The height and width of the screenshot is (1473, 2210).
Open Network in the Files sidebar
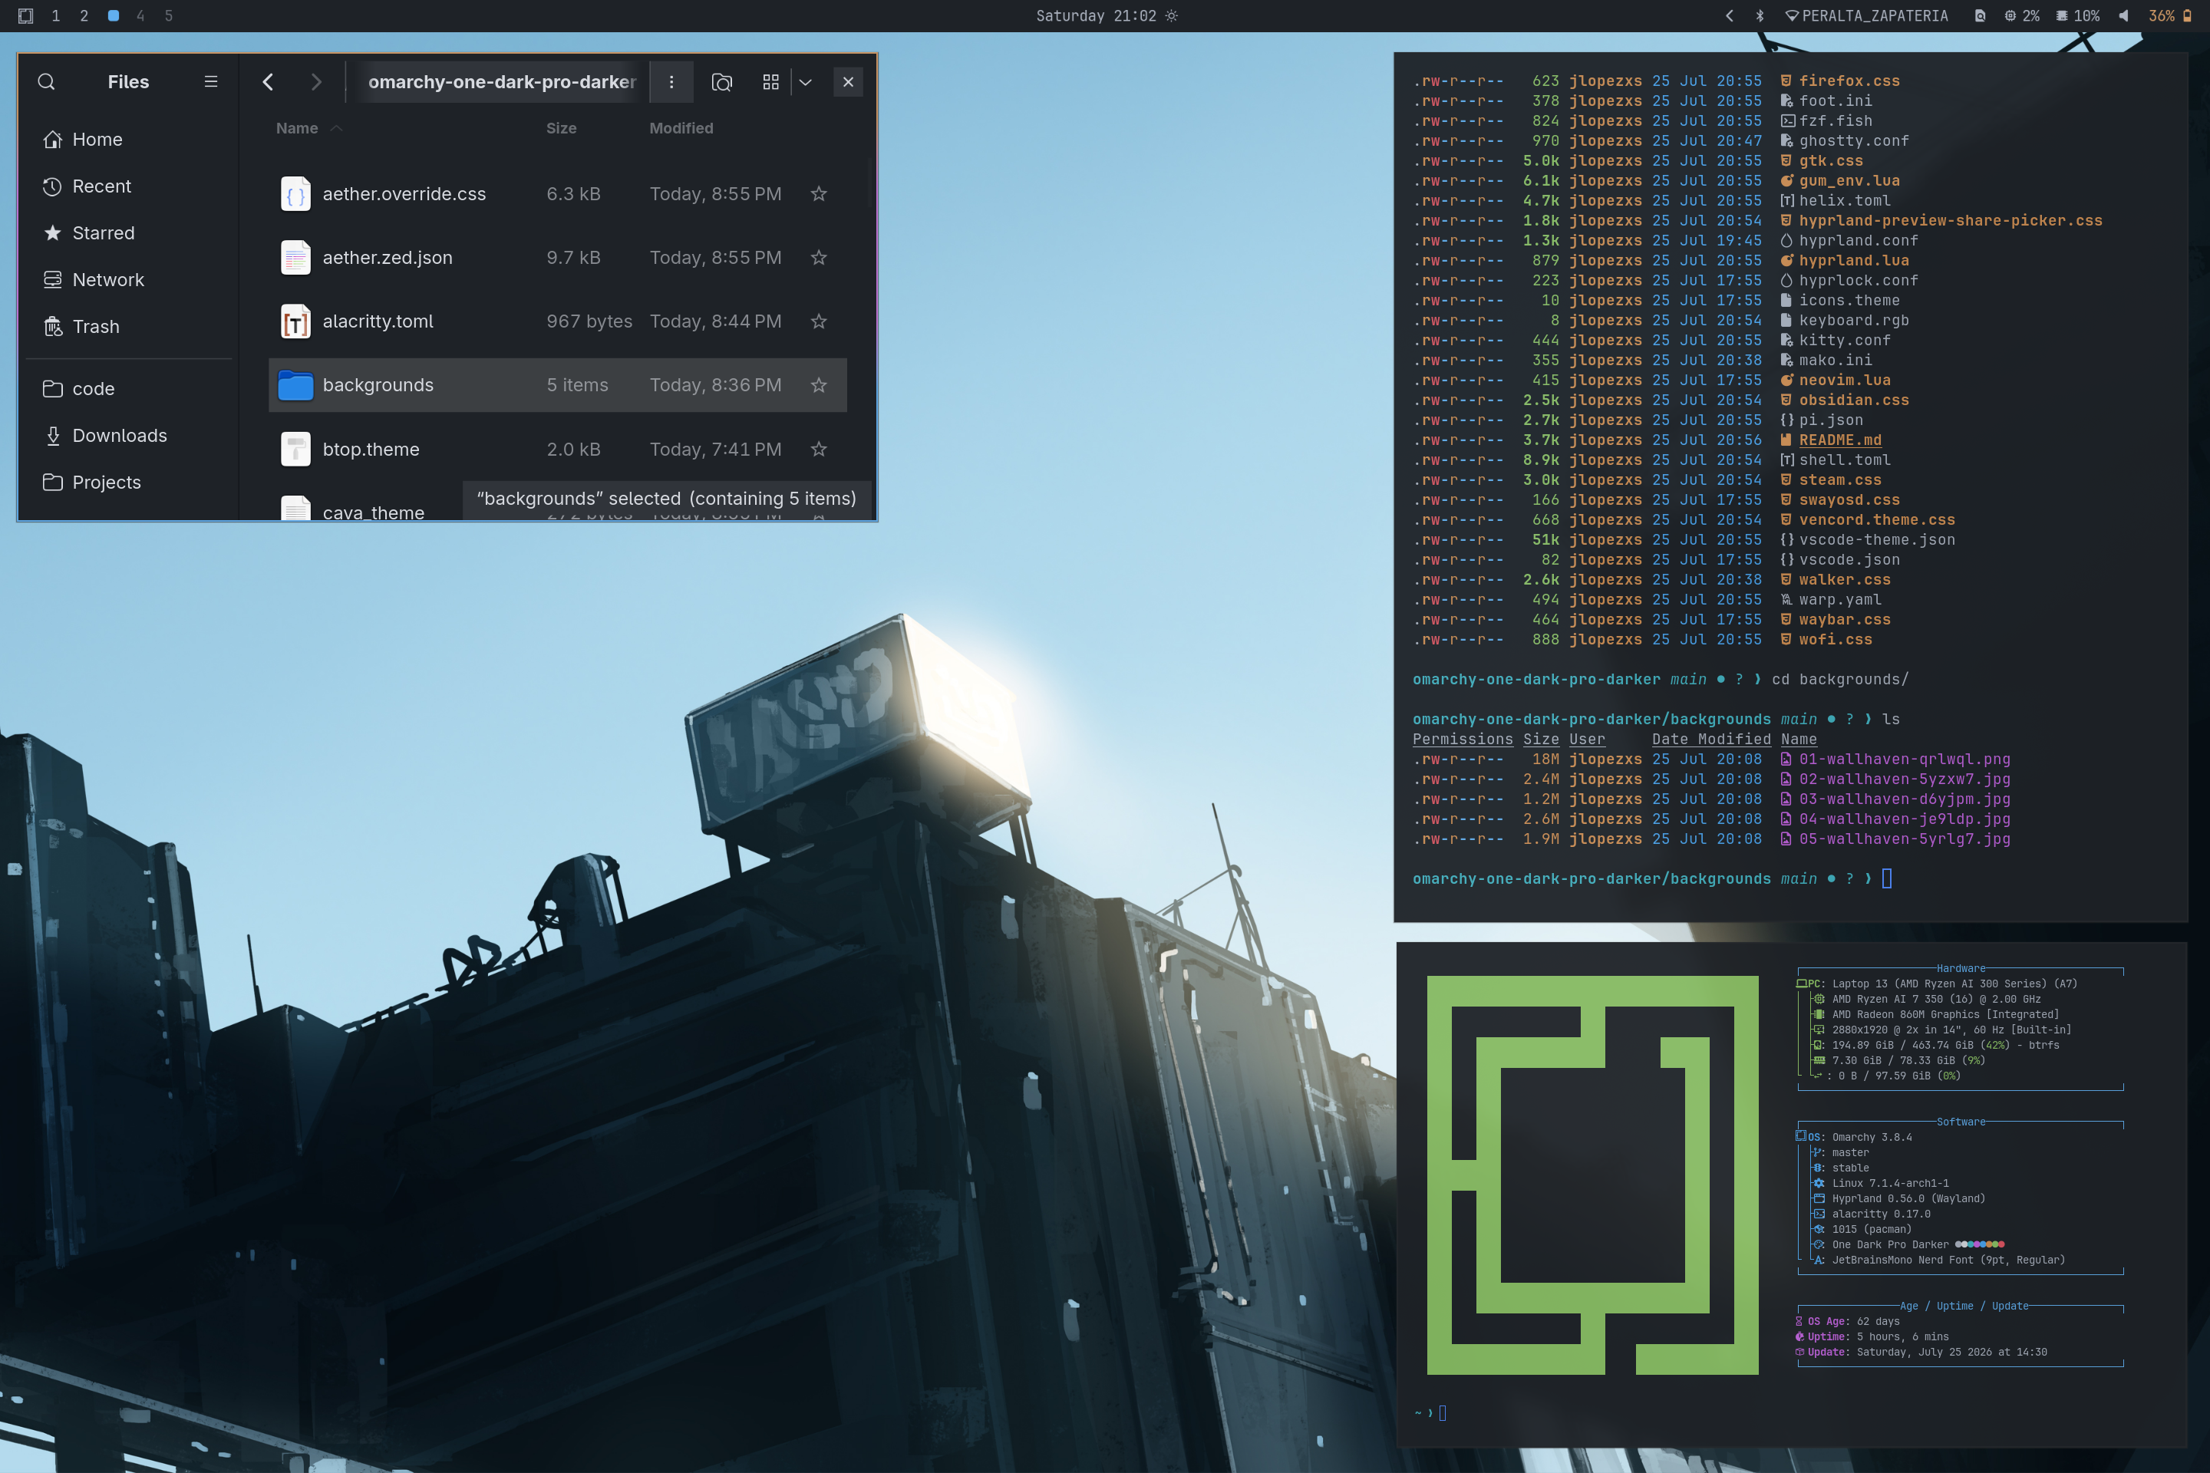[x=129, y=280]
